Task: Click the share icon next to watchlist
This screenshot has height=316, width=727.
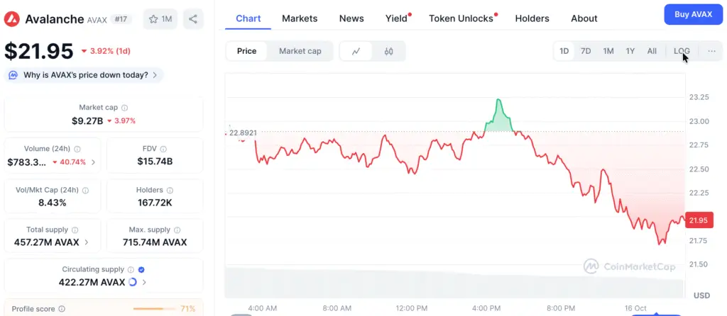Action: [x=193, y=19]
